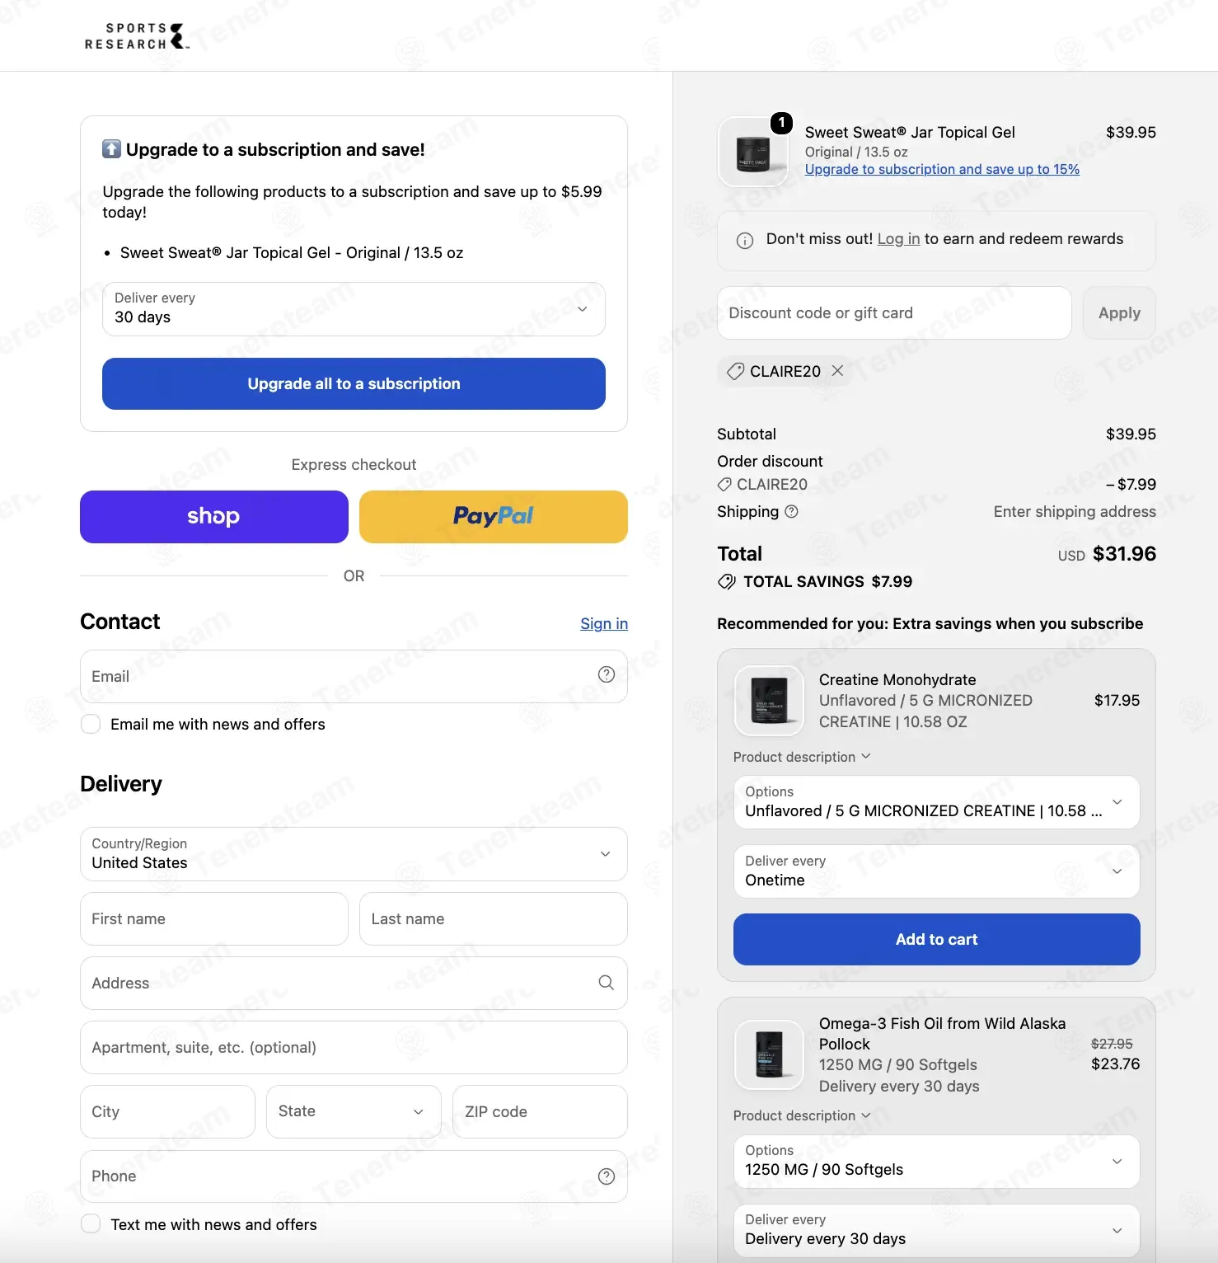Open the State dropdown
The height and width of the screenshot is (1263, 1218).
pyautogui.click(x=354, y=1111)
